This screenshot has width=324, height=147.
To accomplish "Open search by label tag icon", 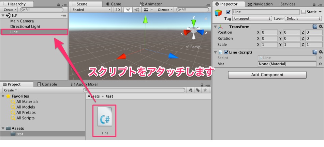I will coord(198,90).
